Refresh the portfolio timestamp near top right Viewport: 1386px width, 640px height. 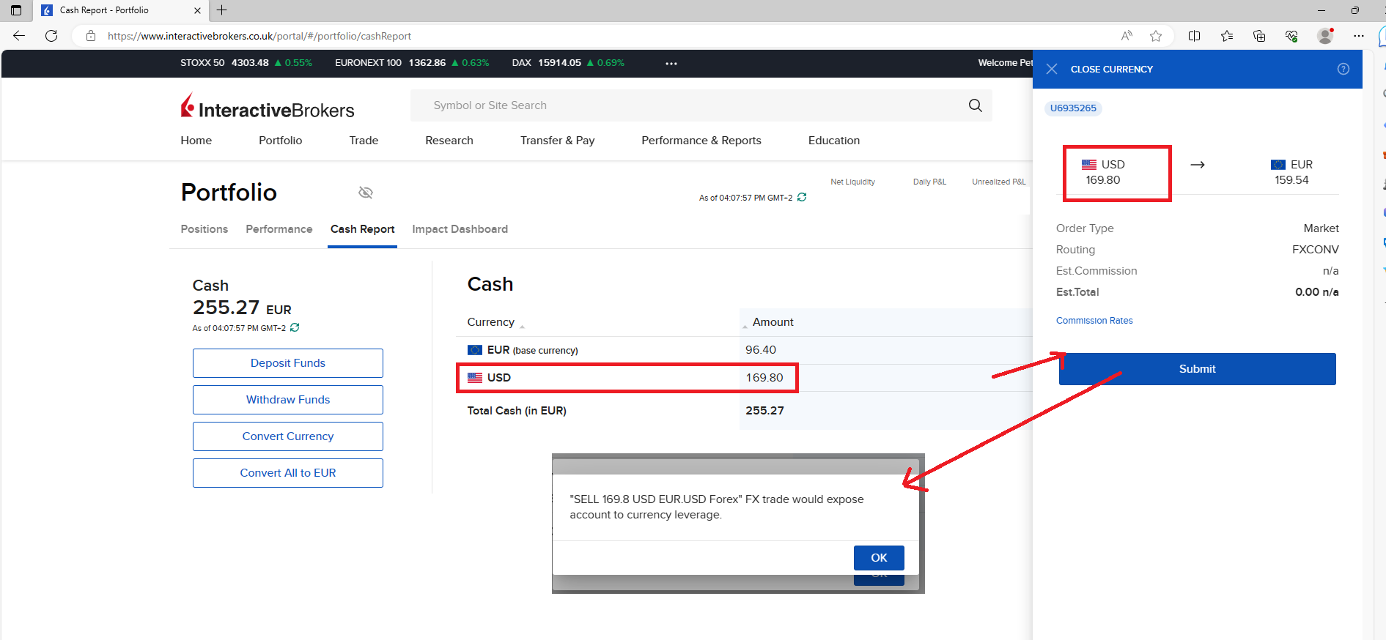pyautogui.click(x=802, y=197)
